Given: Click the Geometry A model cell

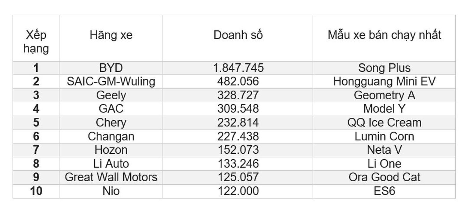Looking at the screenshot, I should click(384, 95).
